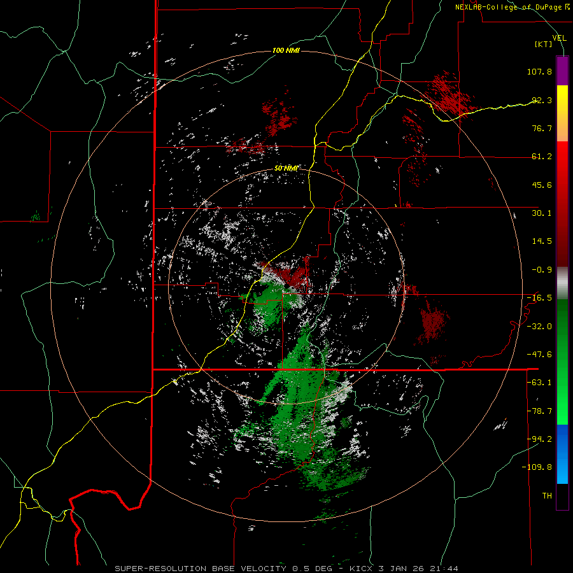The width and height of the screenshot is (573, 573).
Task: Click the [KT] units label
Action: click(x=544, y=44)
